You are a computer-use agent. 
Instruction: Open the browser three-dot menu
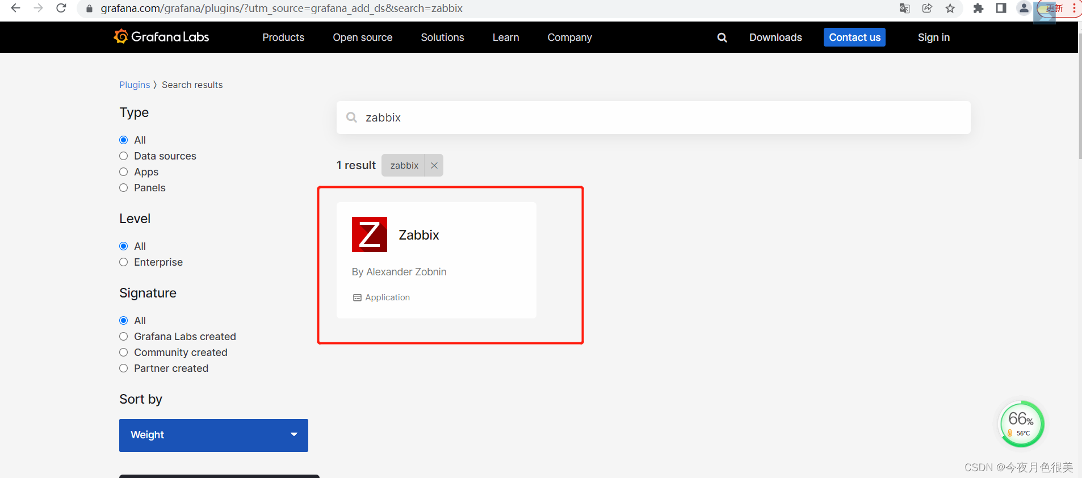(1074, 8)
